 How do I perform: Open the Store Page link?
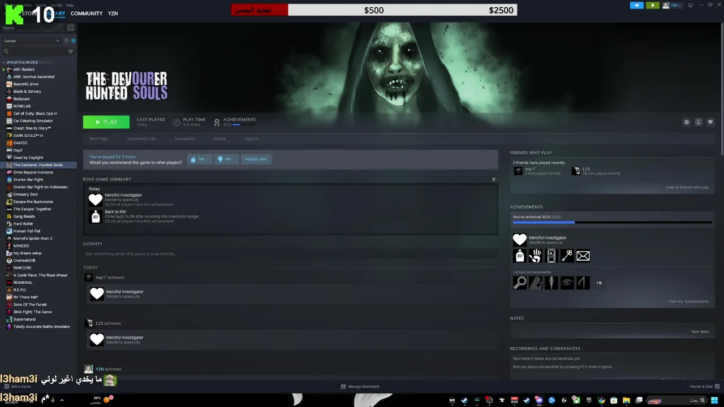[98, 138]
